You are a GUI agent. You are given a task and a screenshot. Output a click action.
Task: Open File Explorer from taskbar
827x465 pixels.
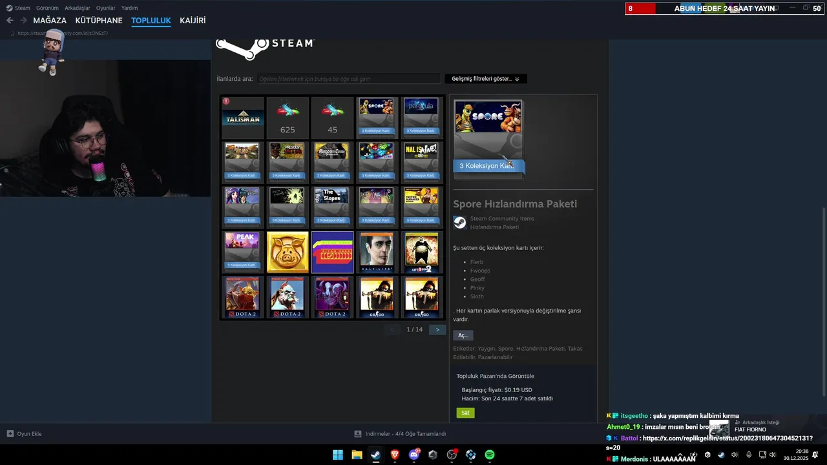(x=357, y=455)
